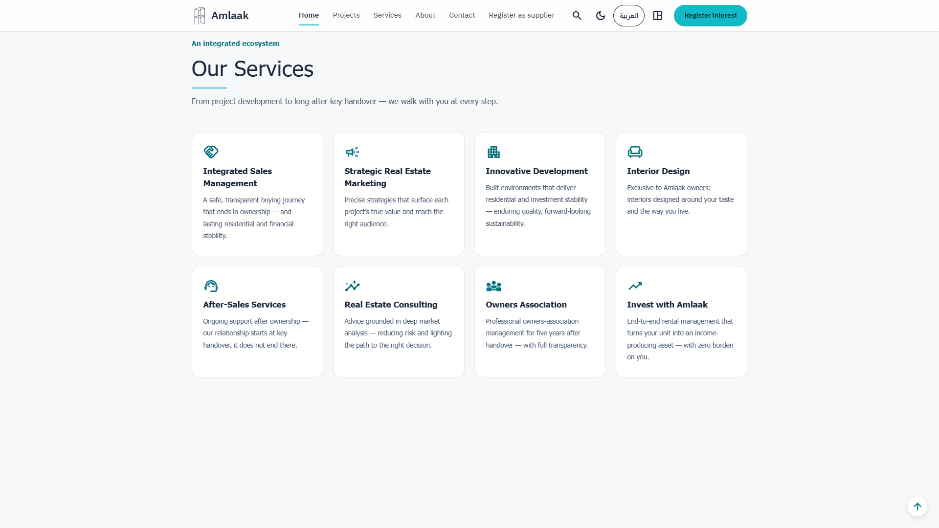Open the About nav item
This screenshot has width=939, height=528.
coord(425,15)
